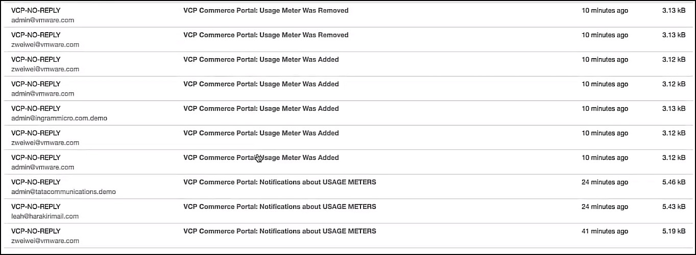This screenshot has height=255, width=696.
Task: Open USAGE METERS notification sent to leah@harakirimail.com
Action: [x=279, y=207]
